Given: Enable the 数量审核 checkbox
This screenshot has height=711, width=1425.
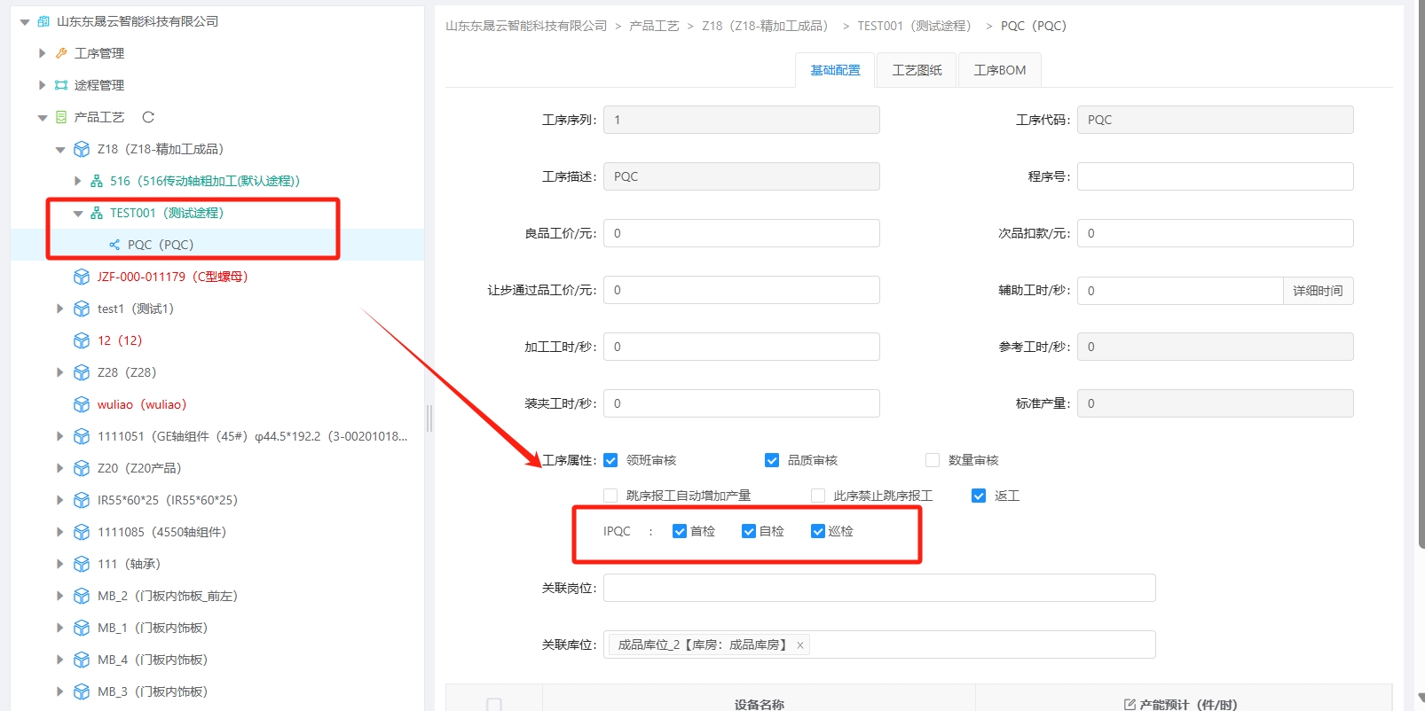Looking at the screenshot, I should (933, 460).
